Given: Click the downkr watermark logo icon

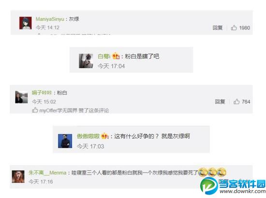Looking at the screenshot, I should point(209,185).
